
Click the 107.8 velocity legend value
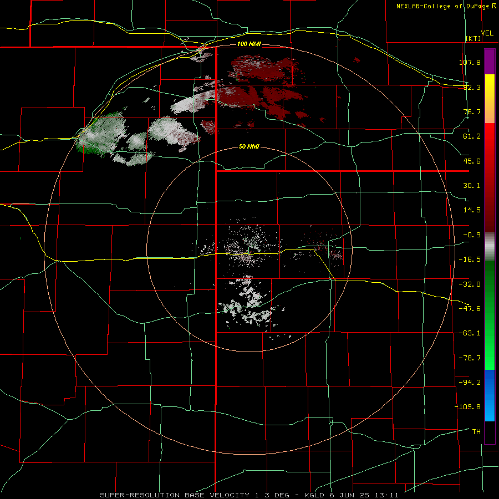tap(470, 62)
